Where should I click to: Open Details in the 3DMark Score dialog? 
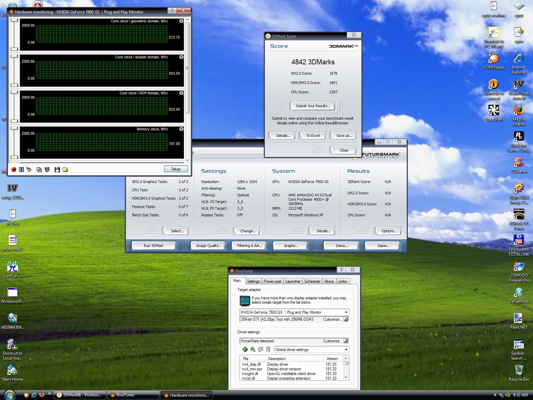click(283, 136)
